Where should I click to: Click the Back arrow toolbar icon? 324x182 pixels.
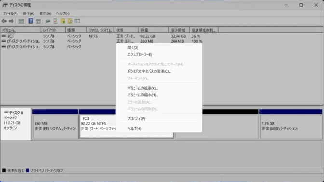(x=4, y=21)
